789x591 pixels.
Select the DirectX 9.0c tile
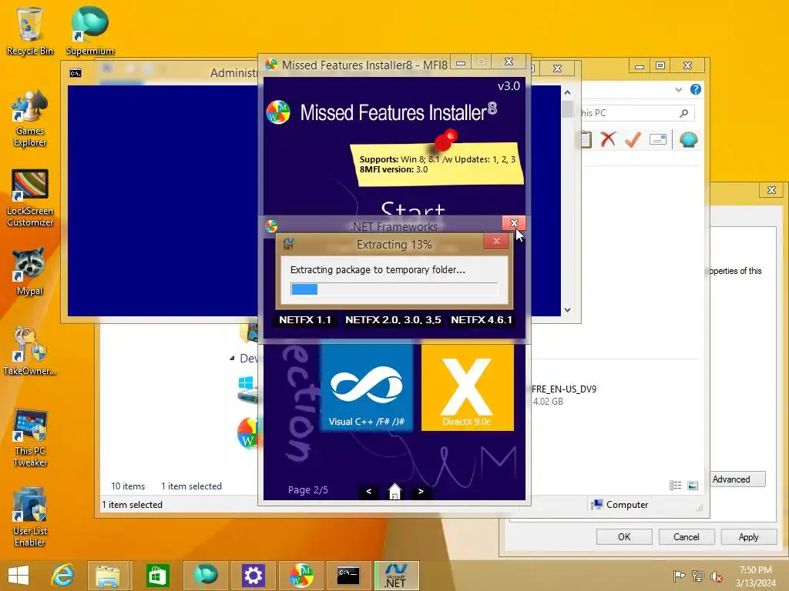[467, 387]
